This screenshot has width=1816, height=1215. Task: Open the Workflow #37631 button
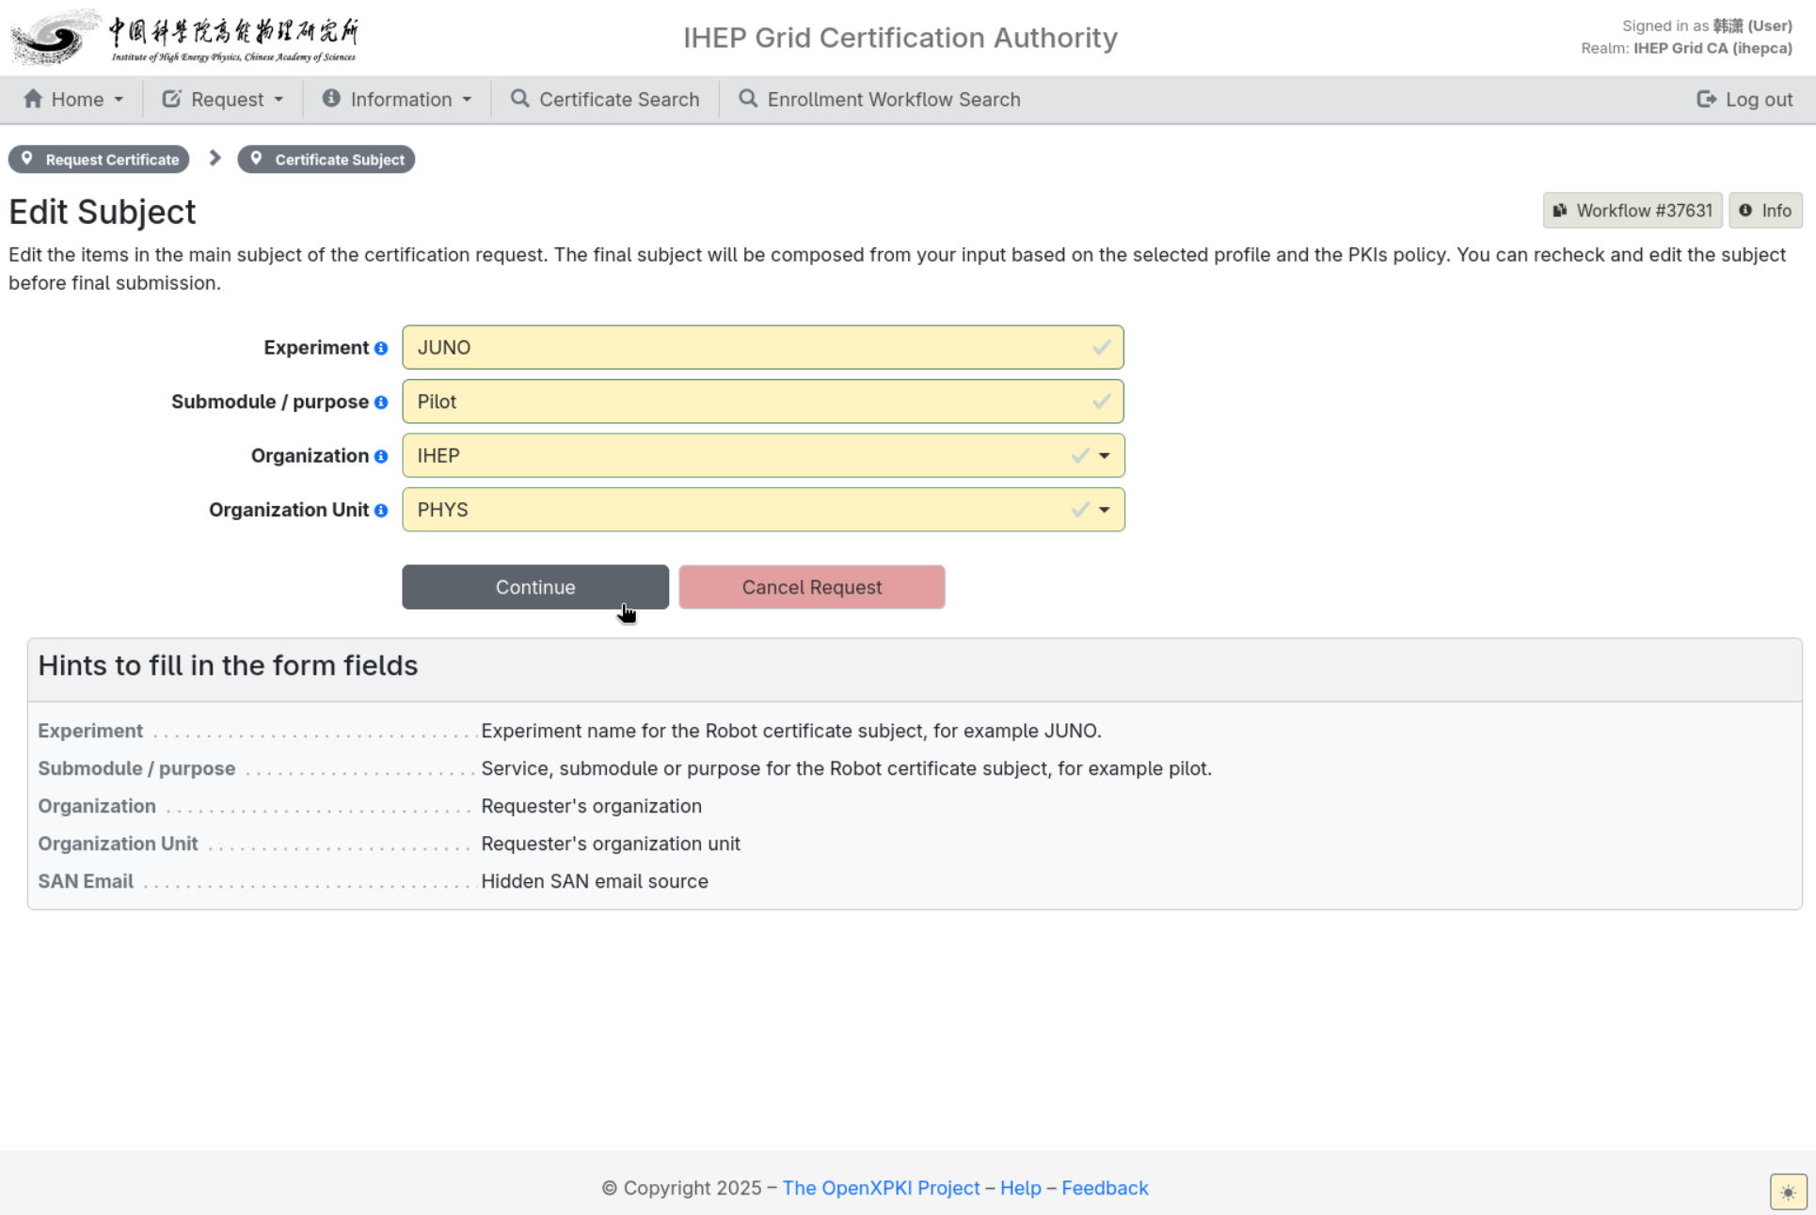tap(1633, 211)
